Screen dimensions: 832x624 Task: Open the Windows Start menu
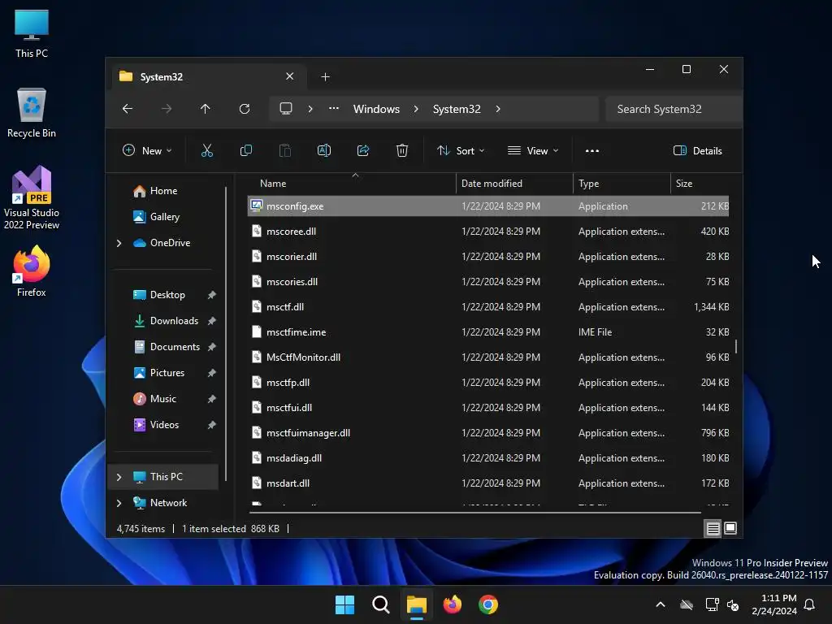tap(344, 604)
